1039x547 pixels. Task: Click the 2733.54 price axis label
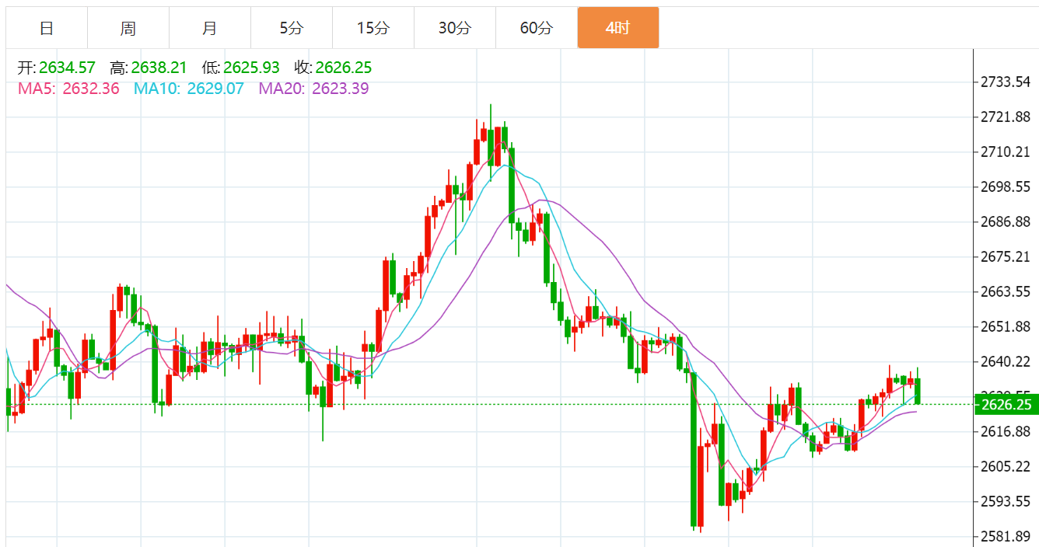(1006, 82)
